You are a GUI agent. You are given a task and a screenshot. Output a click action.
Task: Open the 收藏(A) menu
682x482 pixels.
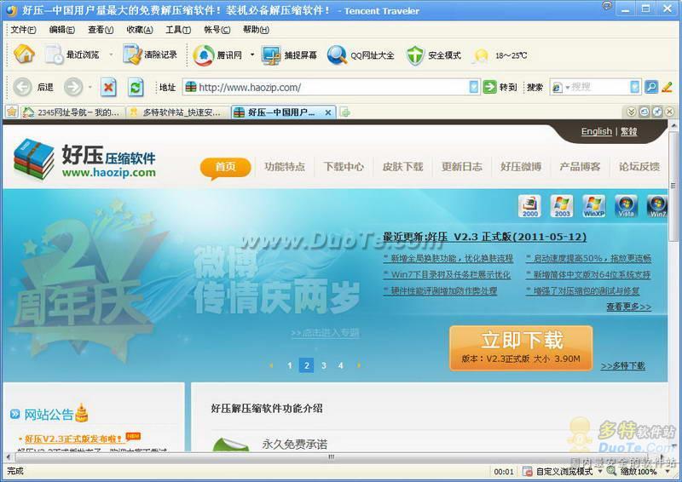pos(139,30)
